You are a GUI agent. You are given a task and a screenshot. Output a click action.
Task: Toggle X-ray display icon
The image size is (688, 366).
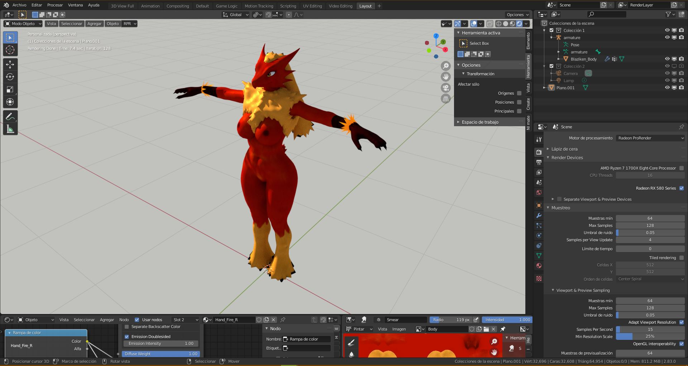click(x=489, y=24)
